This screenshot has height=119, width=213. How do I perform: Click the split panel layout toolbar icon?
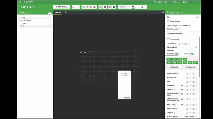pyautogui.click(x=114, y=7)
